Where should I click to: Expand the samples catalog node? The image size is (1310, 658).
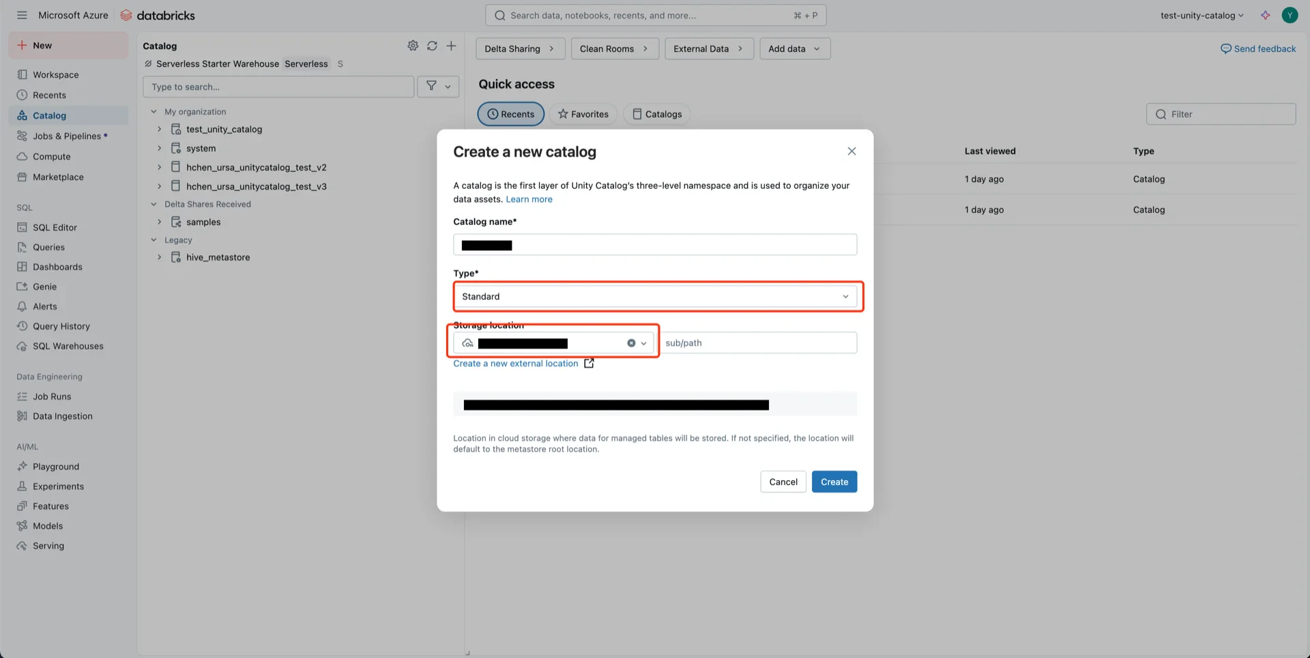tap(159, 222)
